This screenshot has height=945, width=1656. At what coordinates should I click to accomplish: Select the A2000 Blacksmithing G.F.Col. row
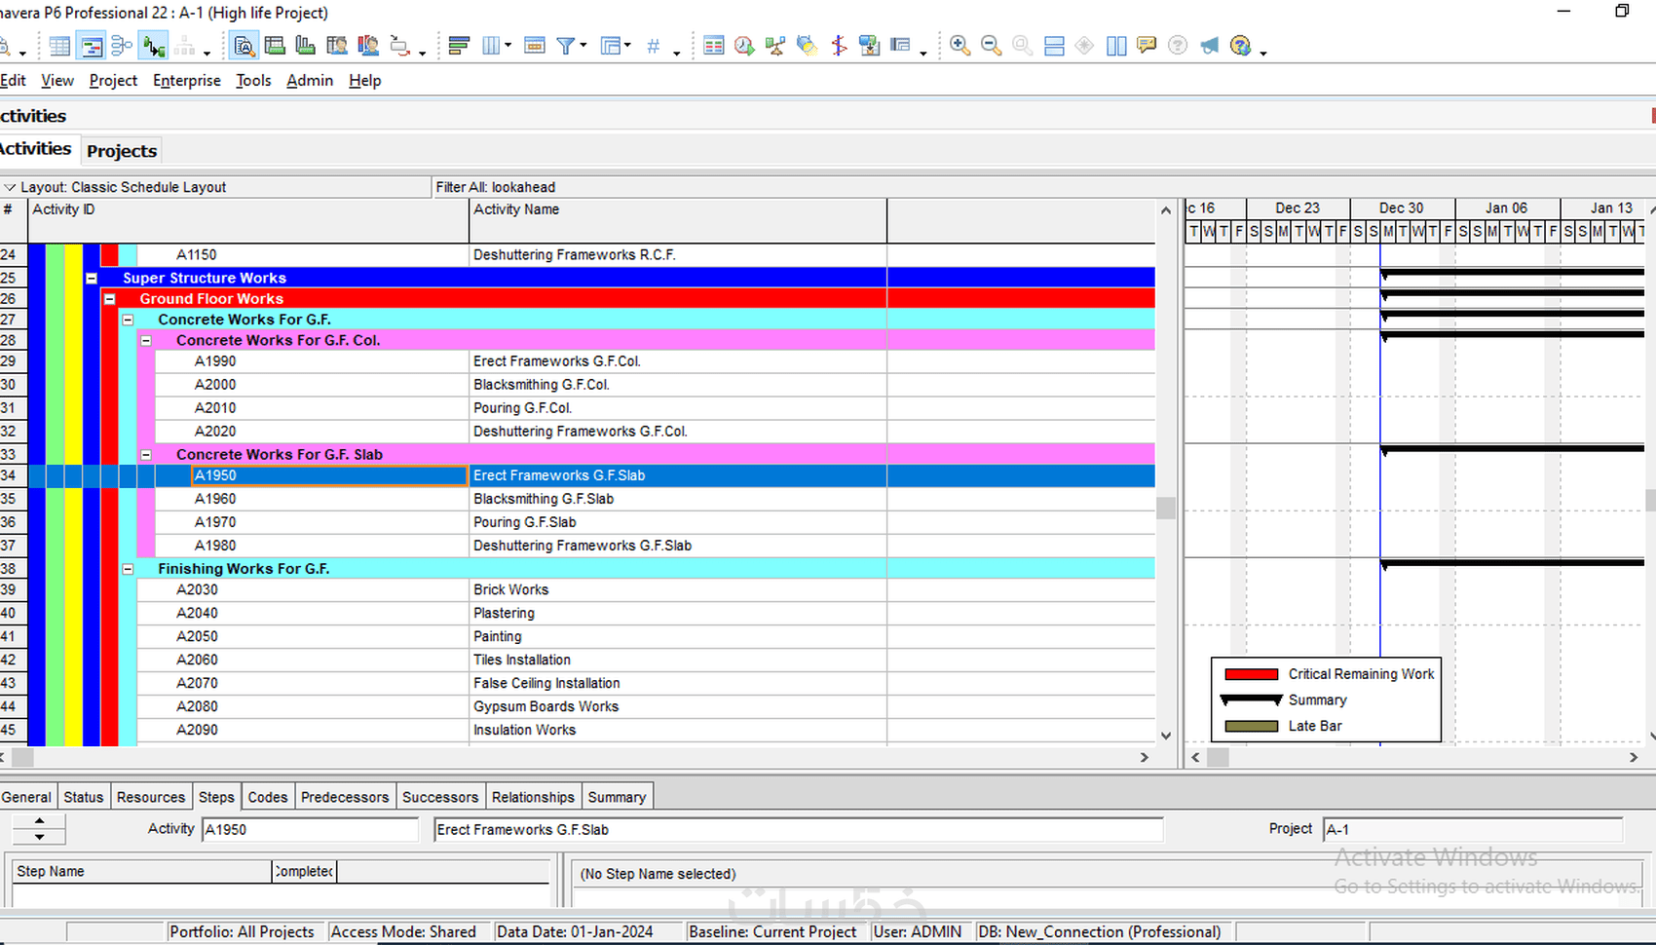pyautogui.click(x=578, y=385)
